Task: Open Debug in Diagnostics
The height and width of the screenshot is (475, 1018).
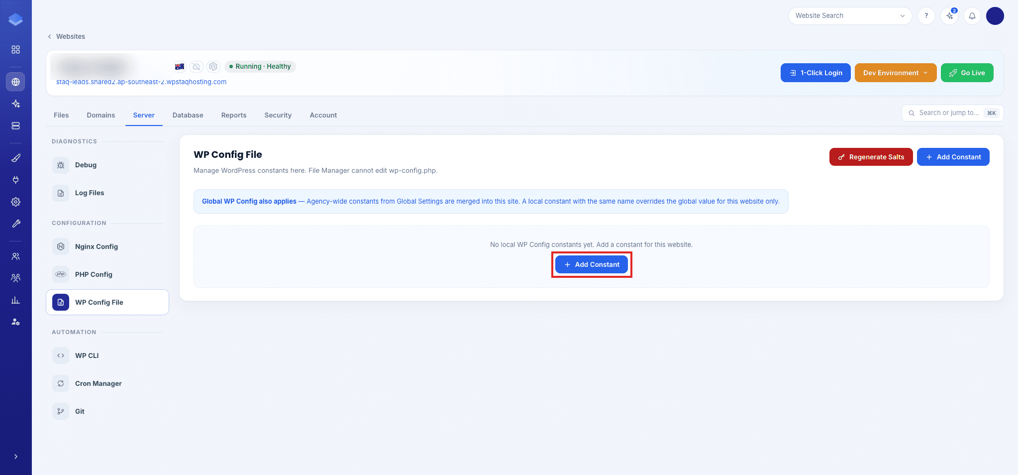Action: (x=107, y=165)
